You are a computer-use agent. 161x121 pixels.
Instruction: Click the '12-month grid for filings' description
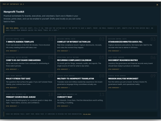pyautogui.click(x=79, y=65)
